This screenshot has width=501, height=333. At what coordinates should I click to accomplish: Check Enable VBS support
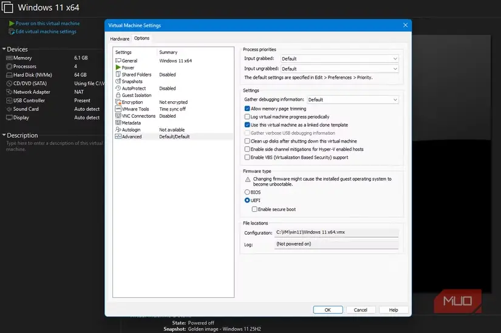pyautogui.click(x=247, y=157)
